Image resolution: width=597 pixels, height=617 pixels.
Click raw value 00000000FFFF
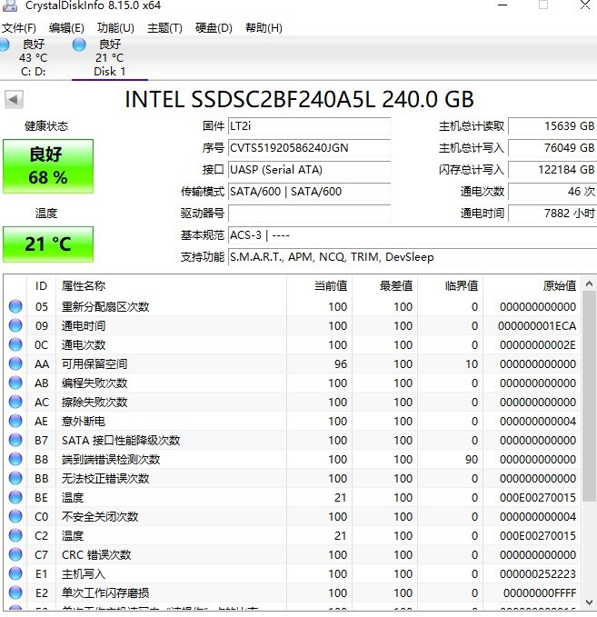click(540, 593)
